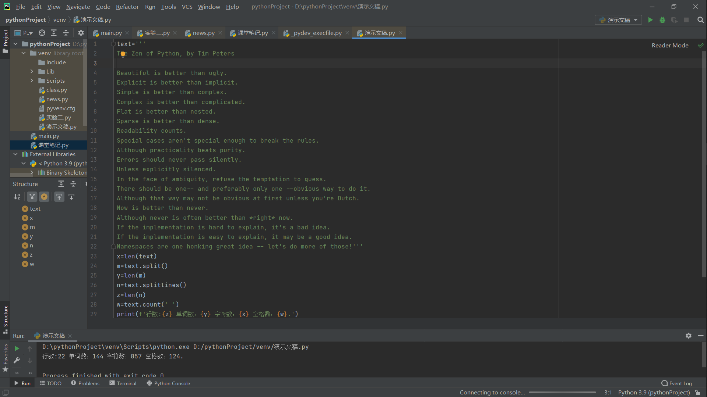
Task: Click Select Opened File target icon
Action: (42, 33)
